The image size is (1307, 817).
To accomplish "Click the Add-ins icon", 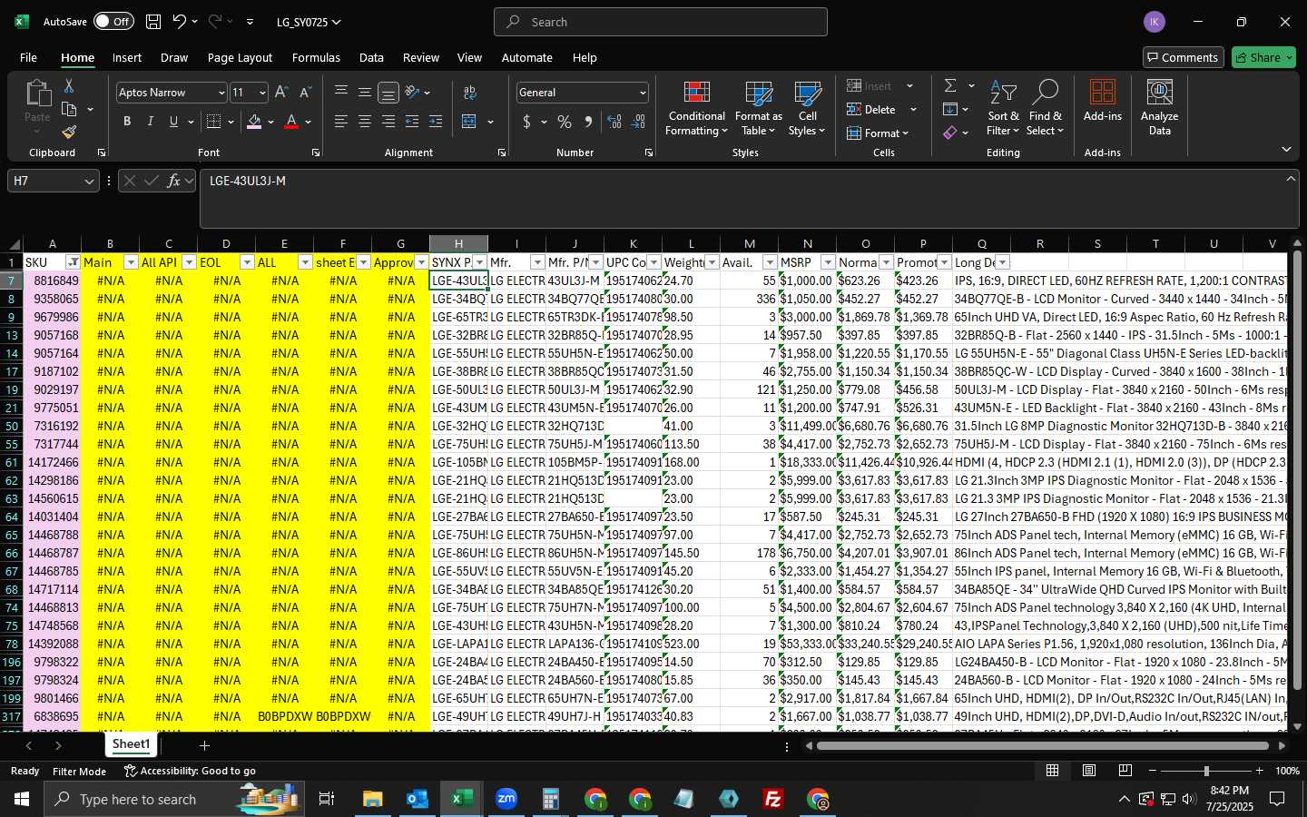I will (x=1103, y=101).
